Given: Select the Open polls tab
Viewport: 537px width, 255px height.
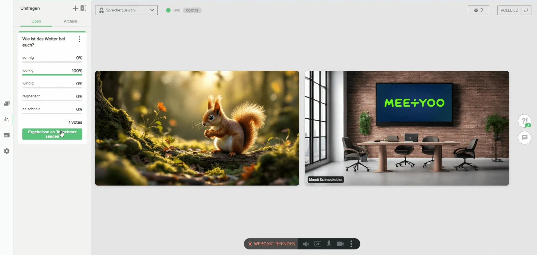Looking at the screenshot, I should click(36, 21).
